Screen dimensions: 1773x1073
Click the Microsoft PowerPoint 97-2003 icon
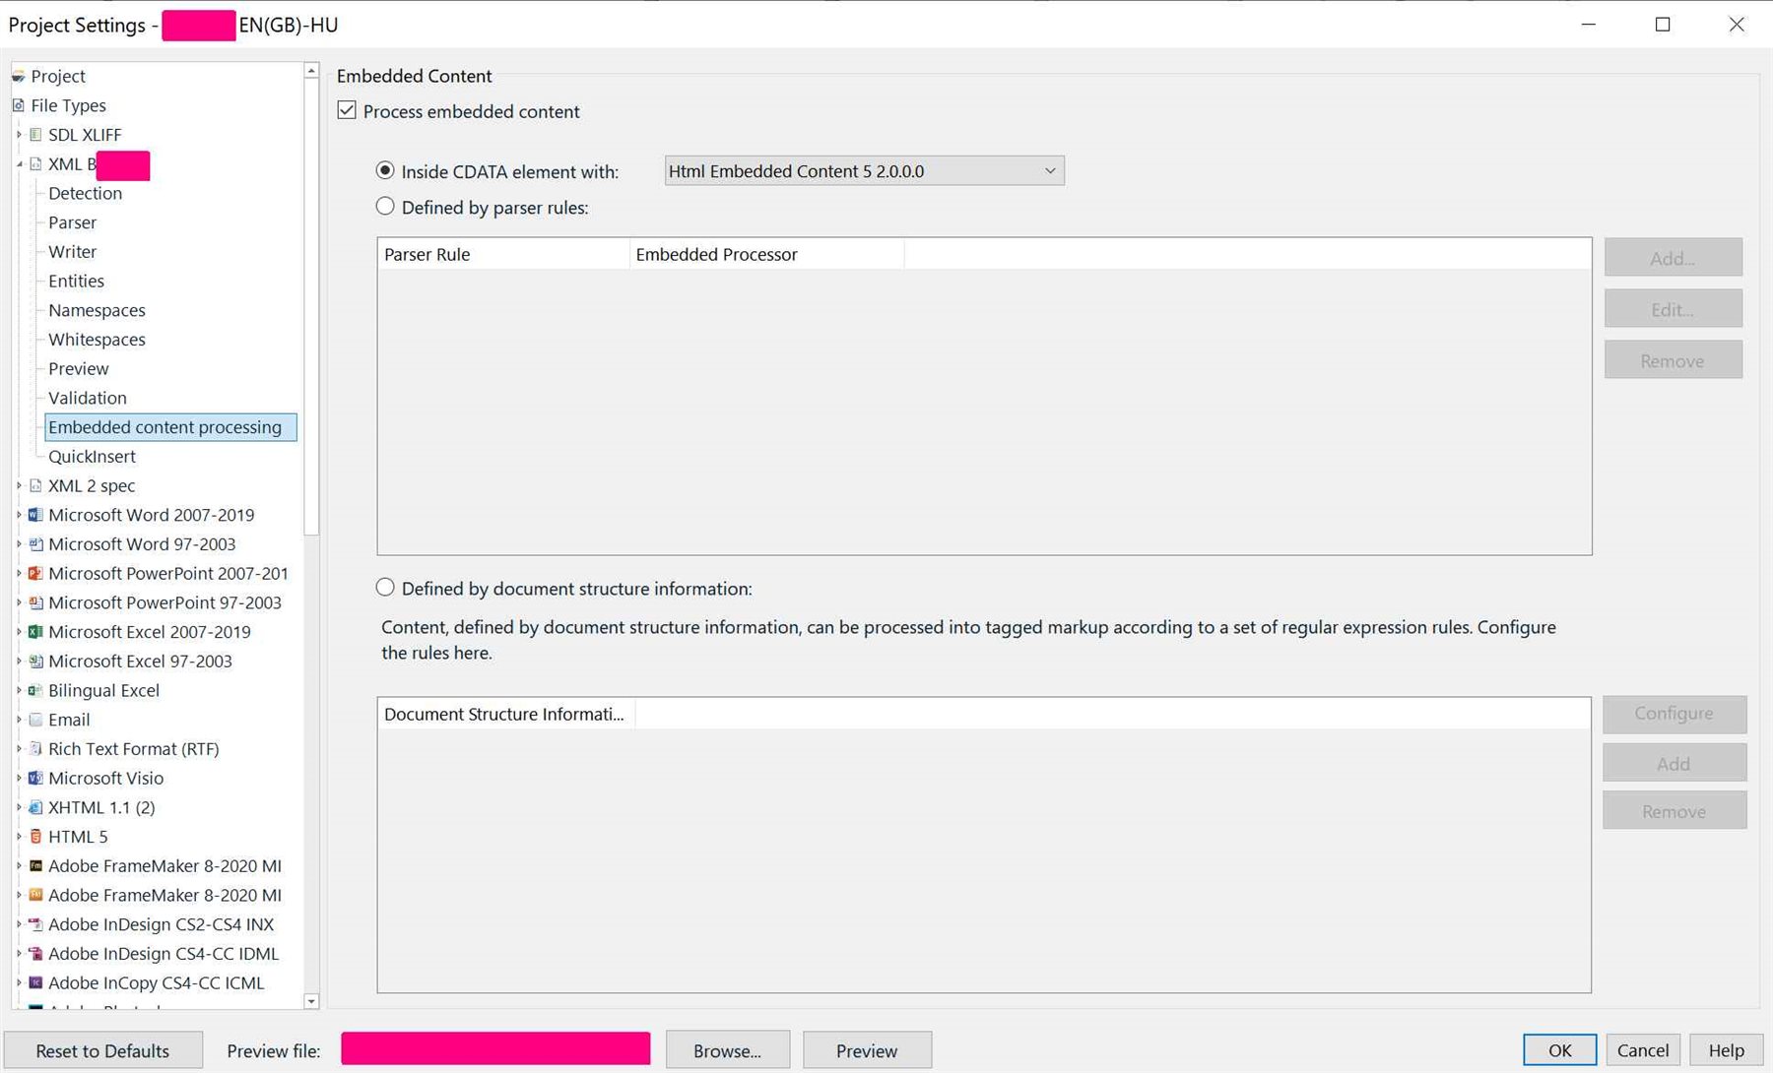pyautogui.click(x=35, y=602)
